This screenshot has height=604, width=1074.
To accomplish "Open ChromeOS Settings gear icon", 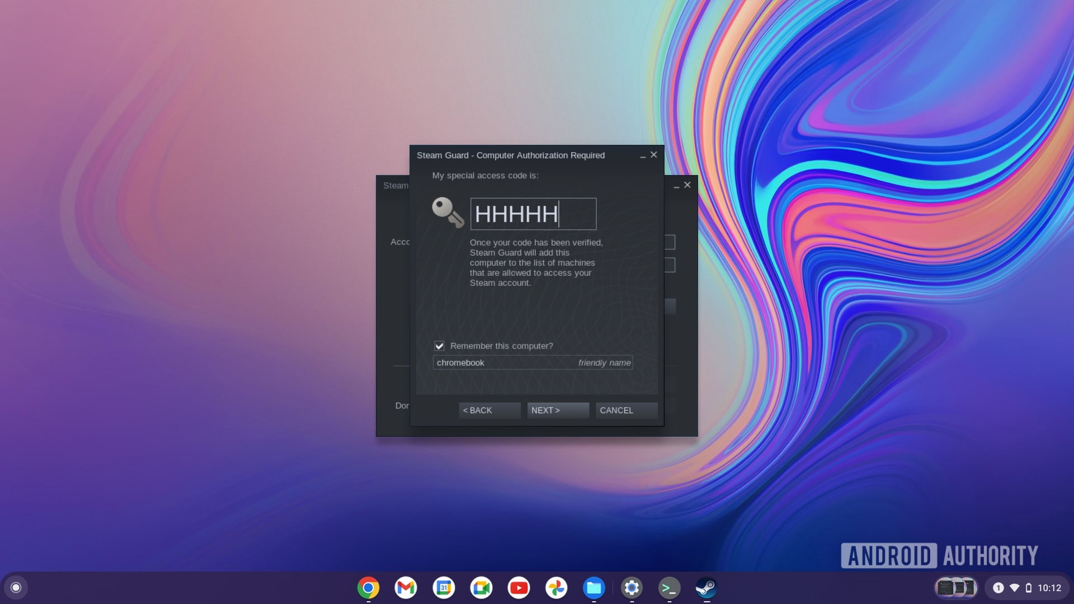I will [632, 588].
